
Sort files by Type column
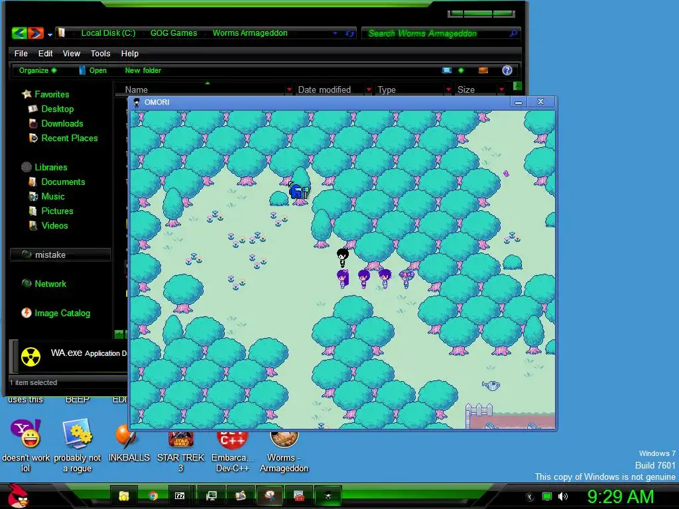[387, 89]
